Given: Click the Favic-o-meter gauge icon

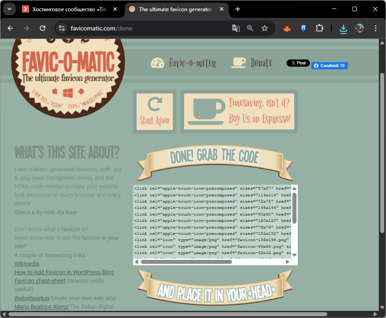Looking at the screenshot, I should pos(158,63).
